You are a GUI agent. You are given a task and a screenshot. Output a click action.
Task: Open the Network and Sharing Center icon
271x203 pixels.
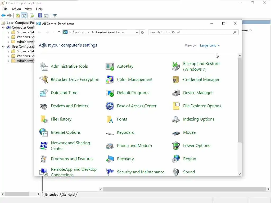pos(44,146)
